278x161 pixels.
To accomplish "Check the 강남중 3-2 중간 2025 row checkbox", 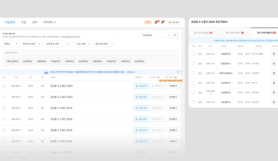I will coord(4,86).
